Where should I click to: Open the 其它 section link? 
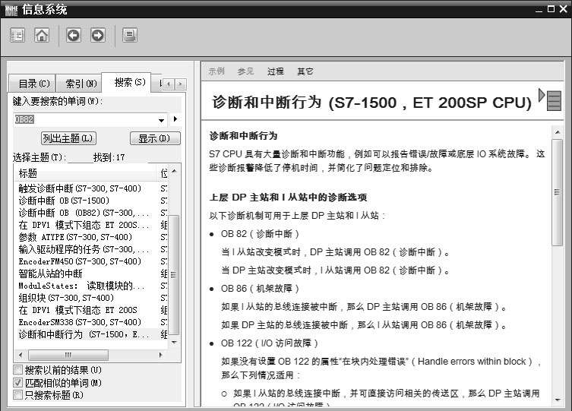[305, 71]
